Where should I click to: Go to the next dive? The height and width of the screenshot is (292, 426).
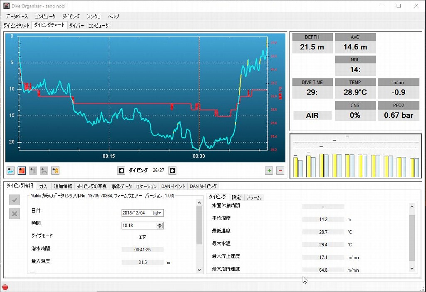172,170
